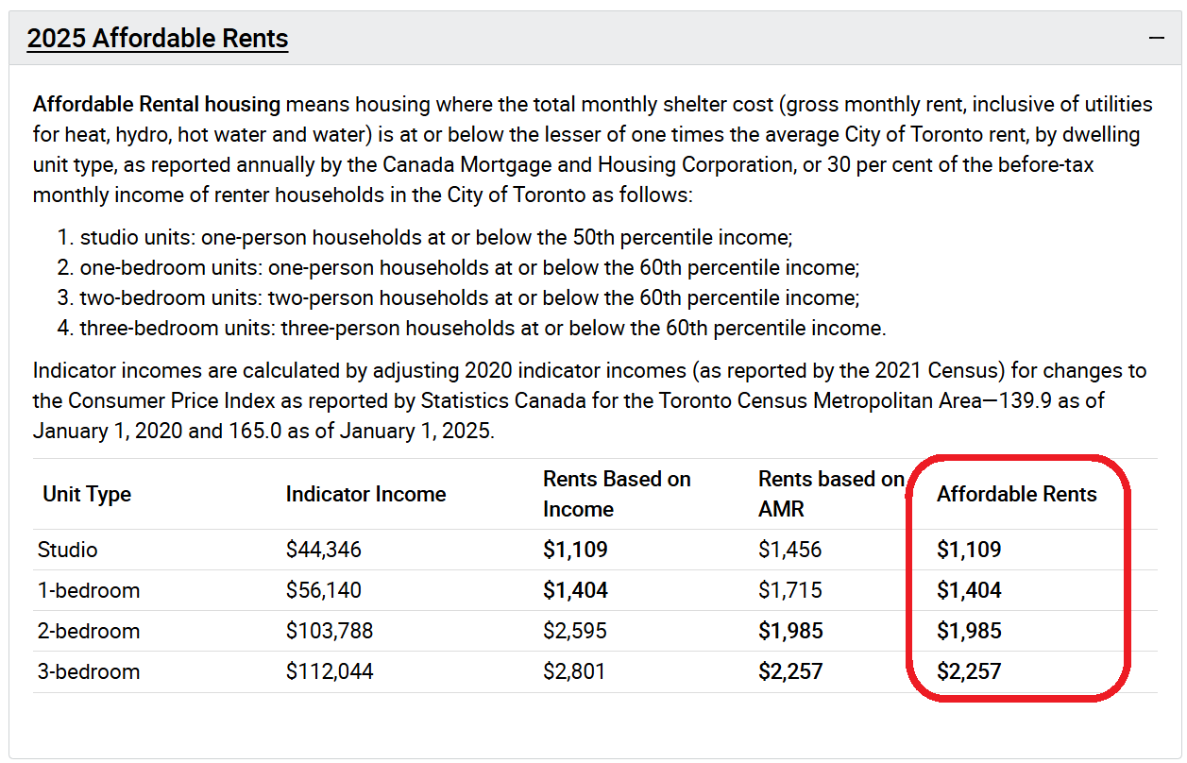1187x763 pixels.
Task: Click the $2,801 income-based rent cell
Action: [x=574, y=671]
